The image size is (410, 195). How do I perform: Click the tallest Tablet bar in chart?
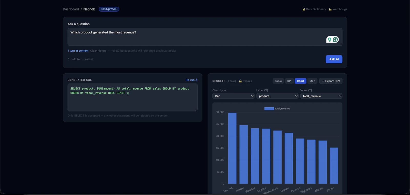click(x=232, y=148)
